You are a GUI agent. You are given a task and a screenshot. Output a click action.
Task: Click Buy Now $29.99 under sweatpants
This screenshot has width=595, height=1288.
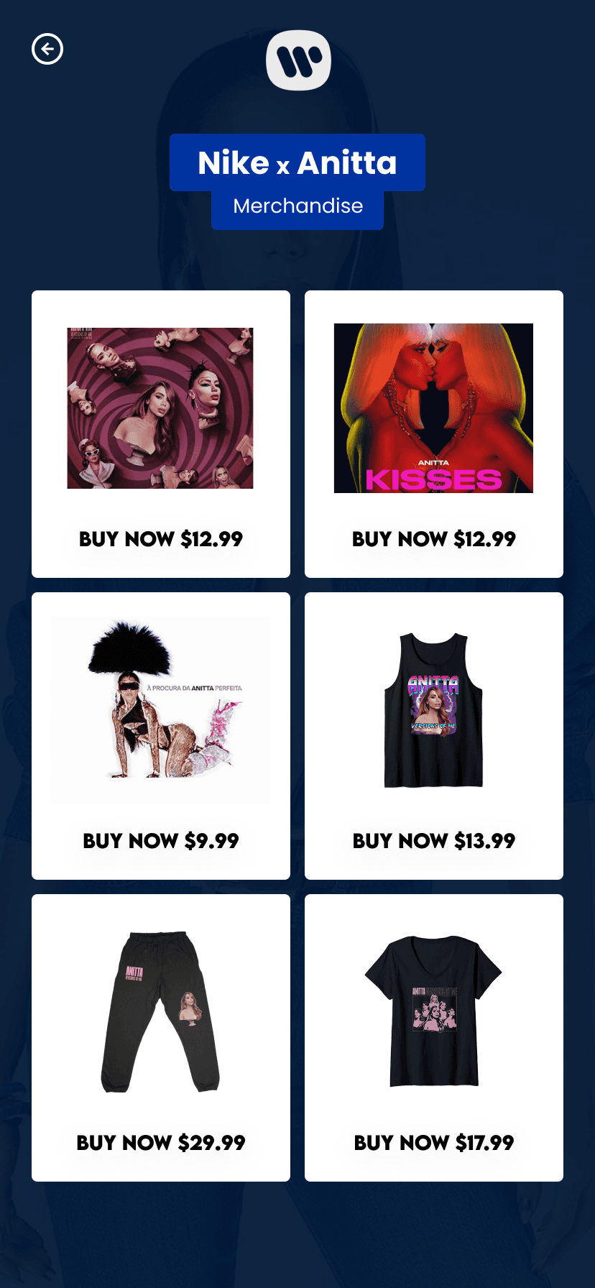161,1143
